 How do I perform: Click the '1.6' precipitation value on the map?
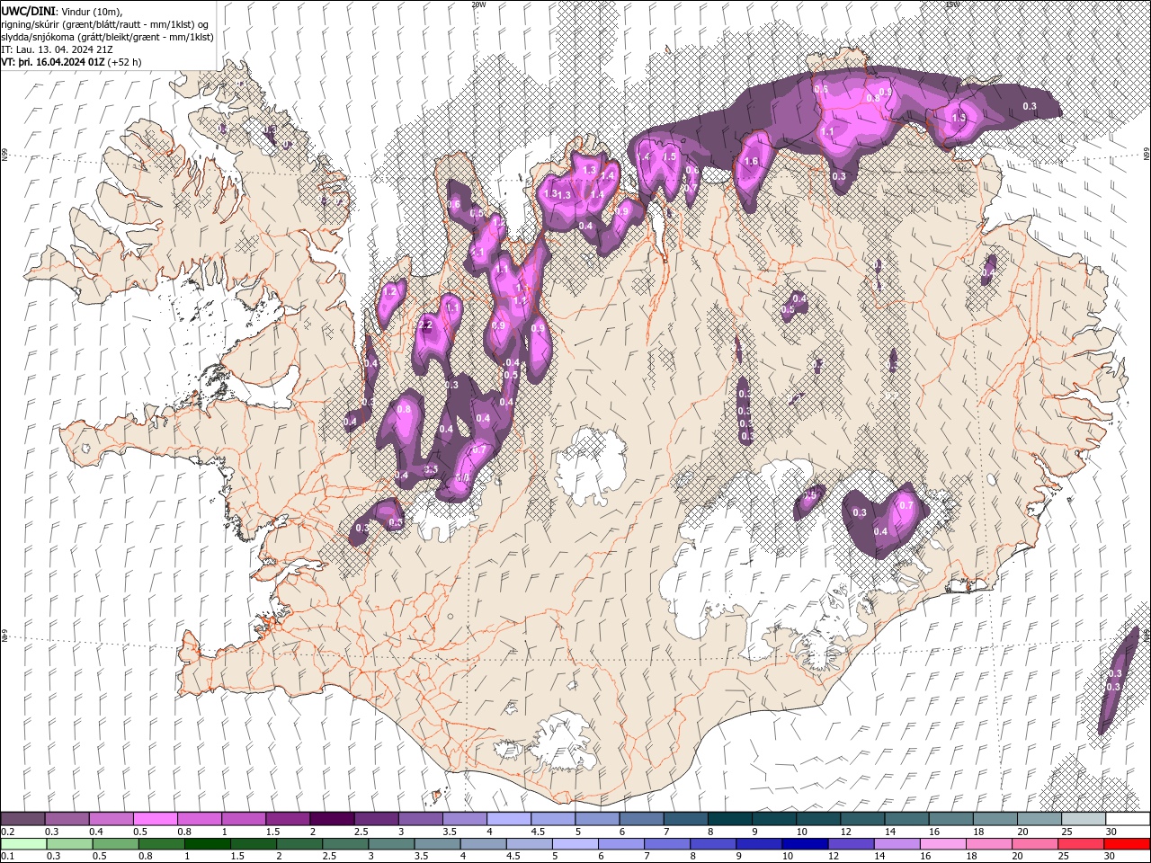click(752, 162)
